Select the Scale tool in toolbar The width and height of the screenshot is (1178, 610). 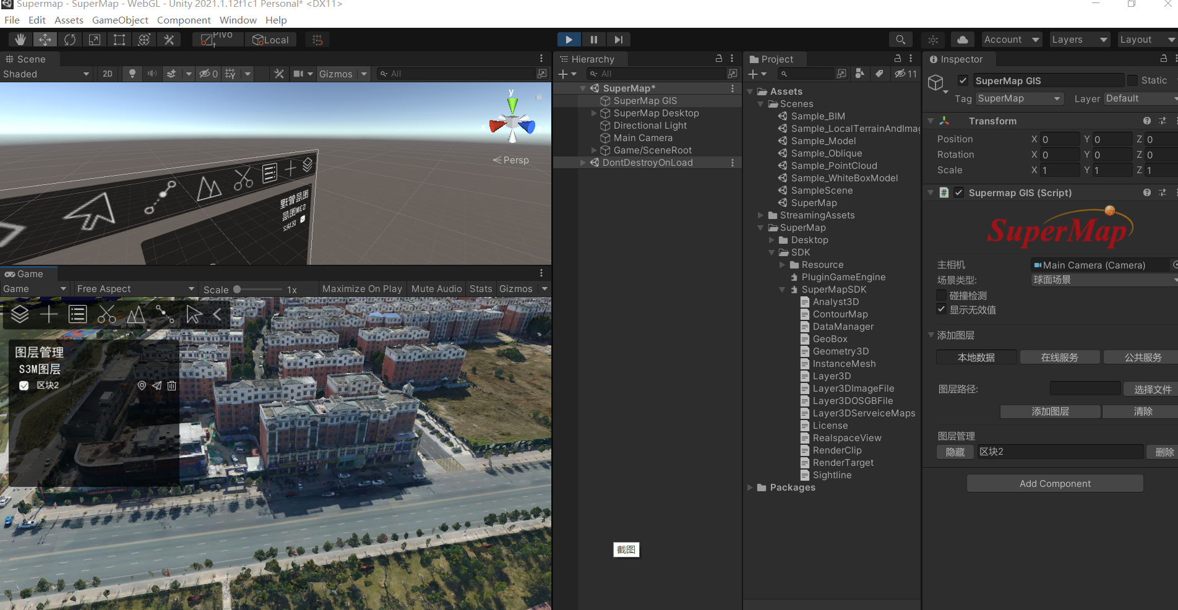95,40
